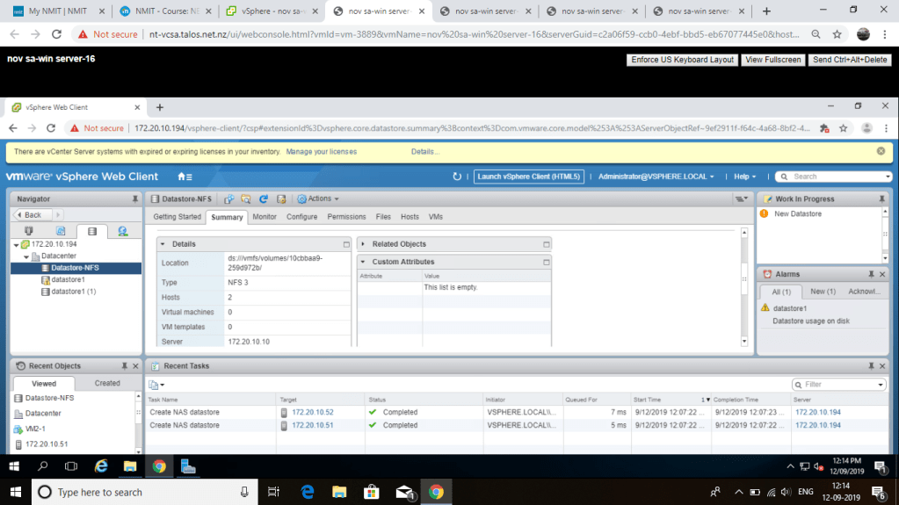Open the vSphere home menu icon

184,177
